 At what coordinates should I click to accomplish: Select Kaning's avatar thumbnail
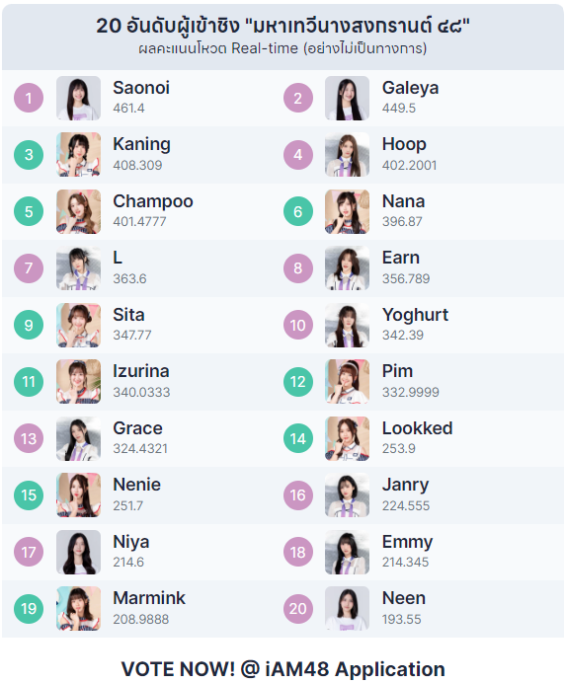(78, 155)
